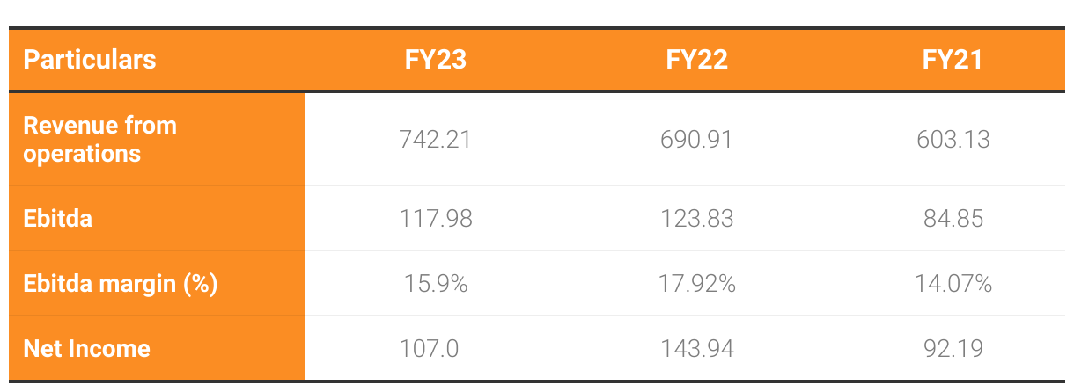Image resolution: width=1074 pixels, height=392 pixels.
Task: Select FY22 Ebitda value 123.83
Action: 696,219
